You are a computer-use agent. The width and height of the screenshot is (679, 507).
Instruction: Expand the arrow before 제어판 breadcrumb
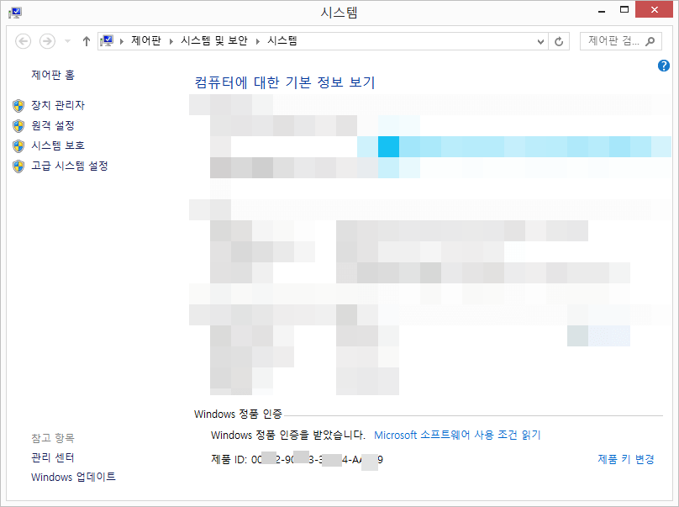(122, 41)
